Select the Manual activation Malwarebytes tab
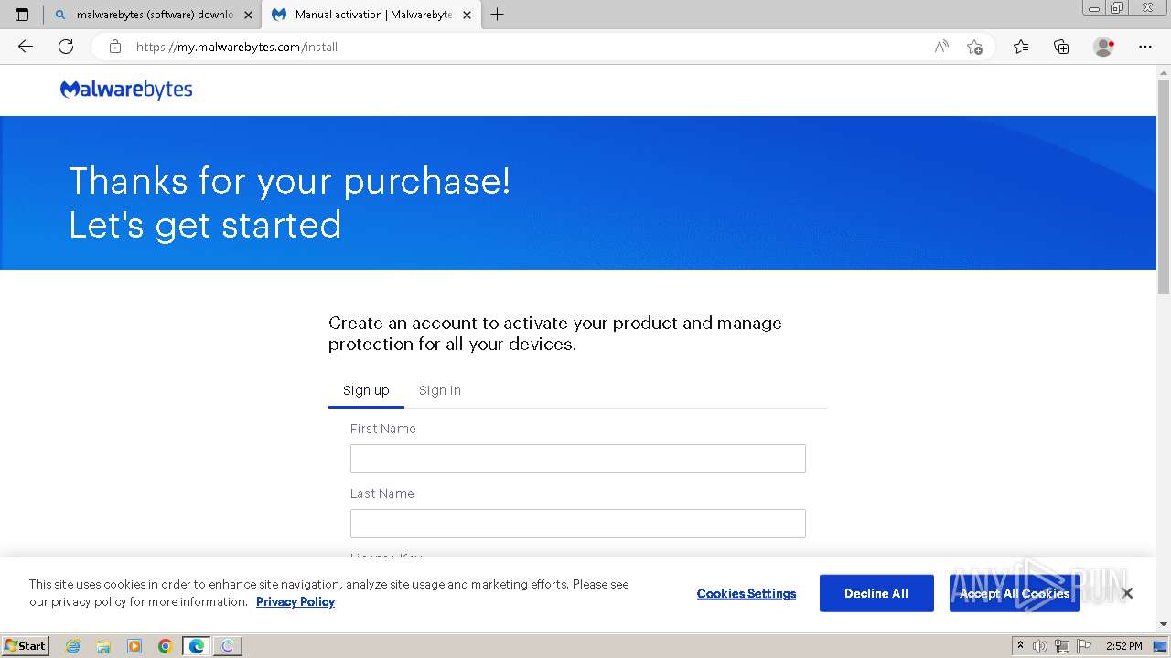The height and width of the screenshot is (658, 1171). [372, 15]
